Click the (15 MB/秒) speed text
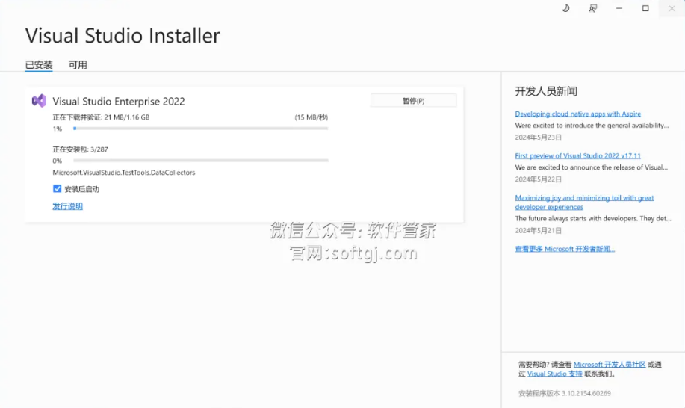This screenshot has width=685, height=408. (x=311, y=117)
